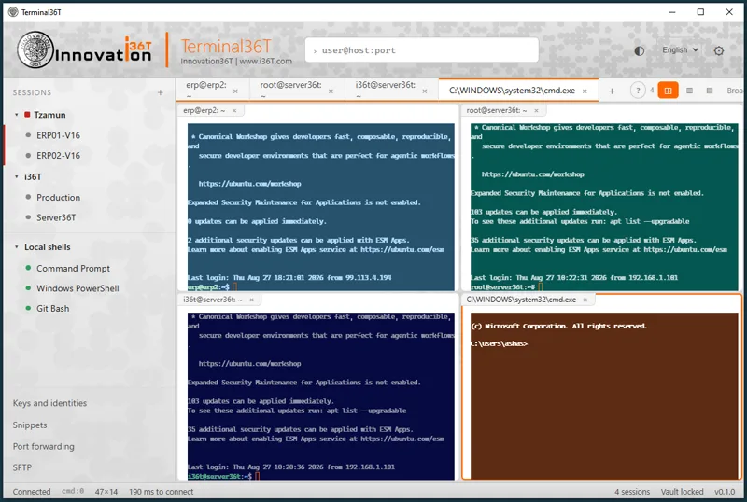Focus the brown cmd.exe terminal pane
The height and width of the screenshot is (502, 747).
click(604, 397)
